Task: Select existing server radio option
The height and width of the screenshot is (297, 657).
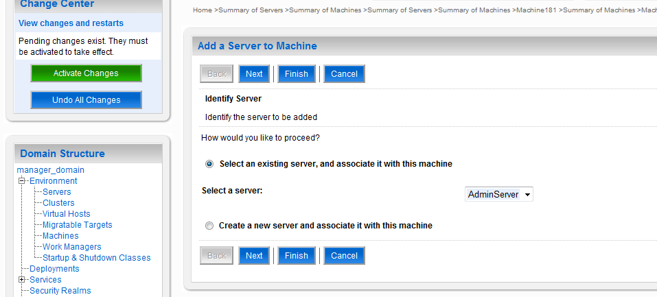Action: click(209, 164)
